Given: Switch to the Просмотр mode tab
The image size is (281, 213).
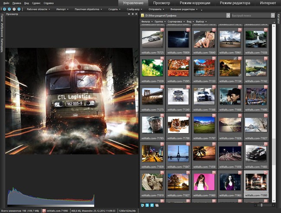Looking at the screenshot, I should (161, 3).
